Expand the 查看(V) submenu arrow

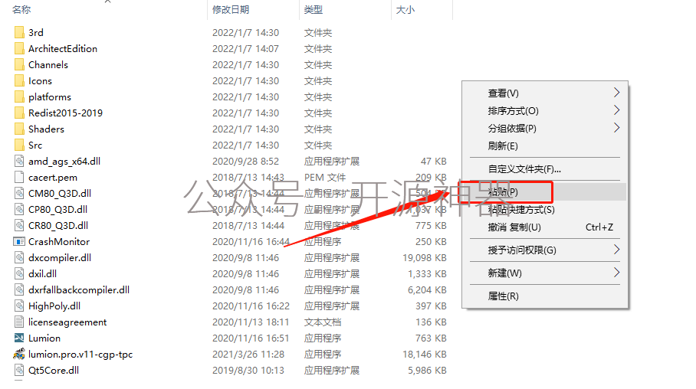click(616, 93)
